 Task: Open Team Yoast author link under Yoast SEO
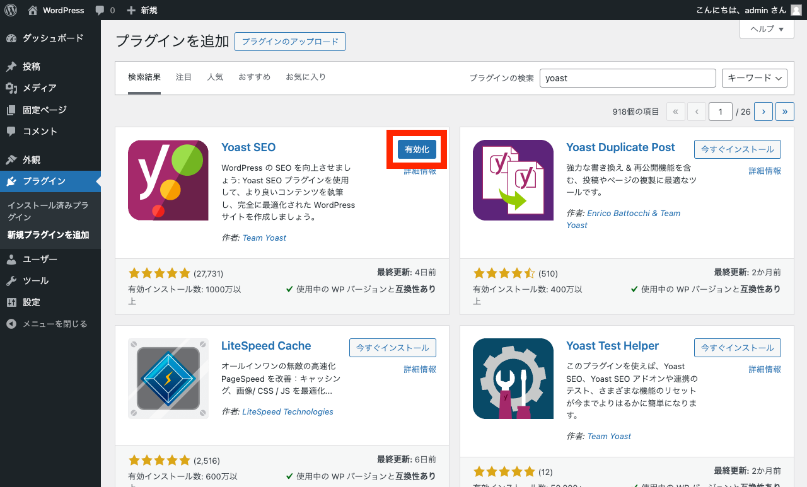point(264,238)
